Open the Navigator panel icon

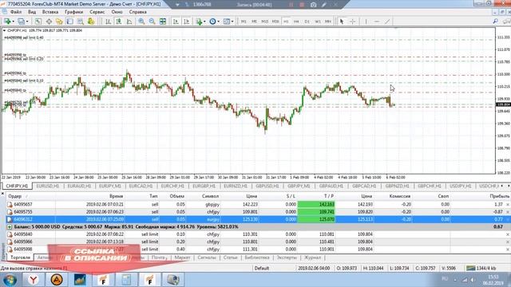pyautogui.click(x=59, y=22)
